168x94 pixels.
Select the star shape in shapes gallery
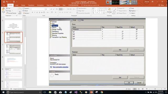[104, 13]
